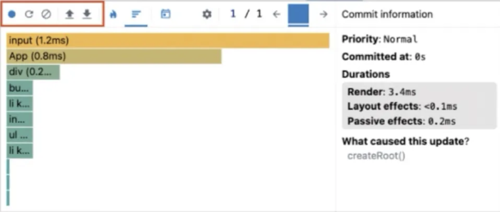500x212 pixels.
Task: Go to next commit arrow
Action: tap(323, 14)
